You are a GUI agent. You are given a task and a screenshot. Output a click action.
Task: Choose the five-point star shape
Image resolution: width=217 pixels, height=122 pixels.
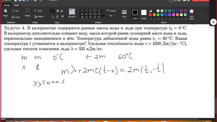(91, 14)
